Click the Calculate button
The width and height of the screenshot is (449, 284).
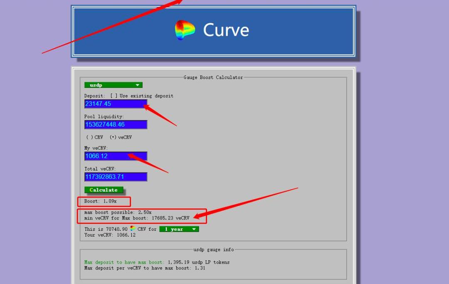(x=104, y=190)
